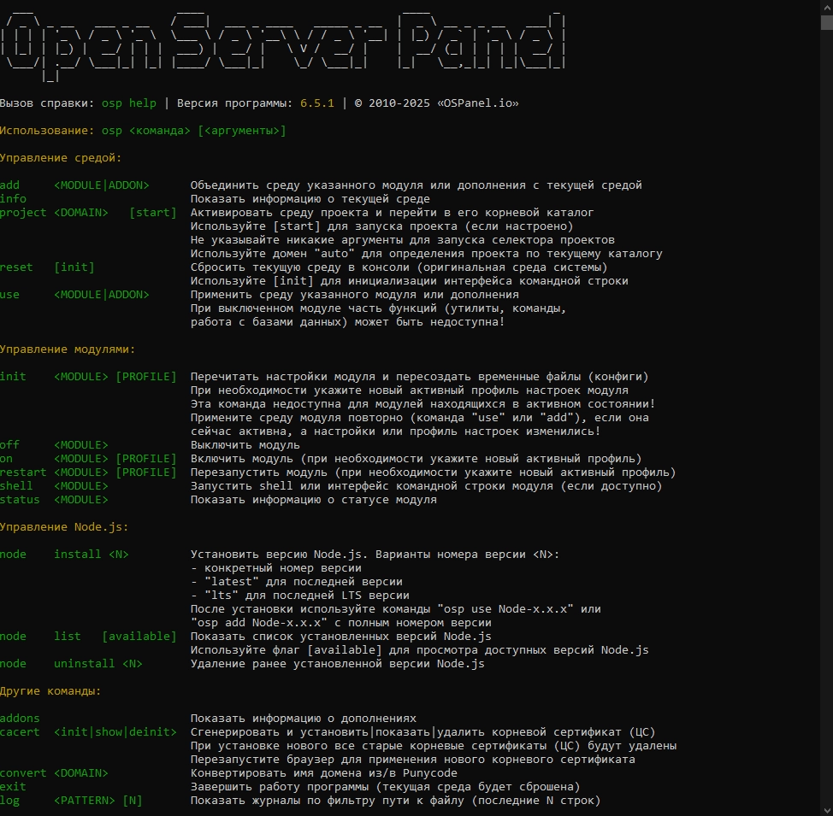
Task: Click 'Конвертировать имя домена из/в Punycode' line
Action: (324, 773)
